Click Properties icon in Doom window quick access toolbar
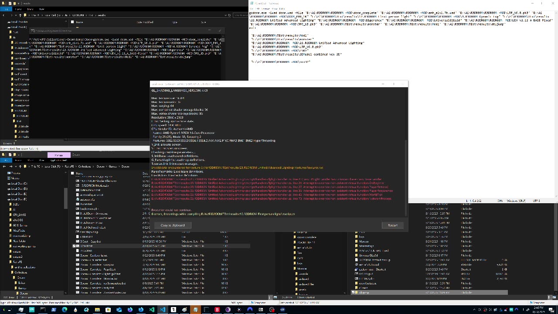558x314 pixels. (10, 155)
